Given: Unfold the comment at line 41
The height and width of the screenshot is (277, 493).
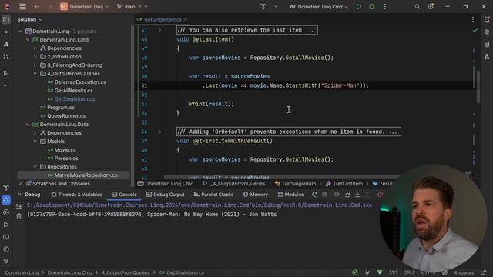Looking at the screenshot, I should click(159, 30).
